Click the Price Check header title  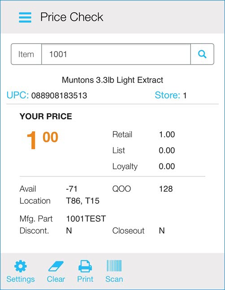point(72,17)
